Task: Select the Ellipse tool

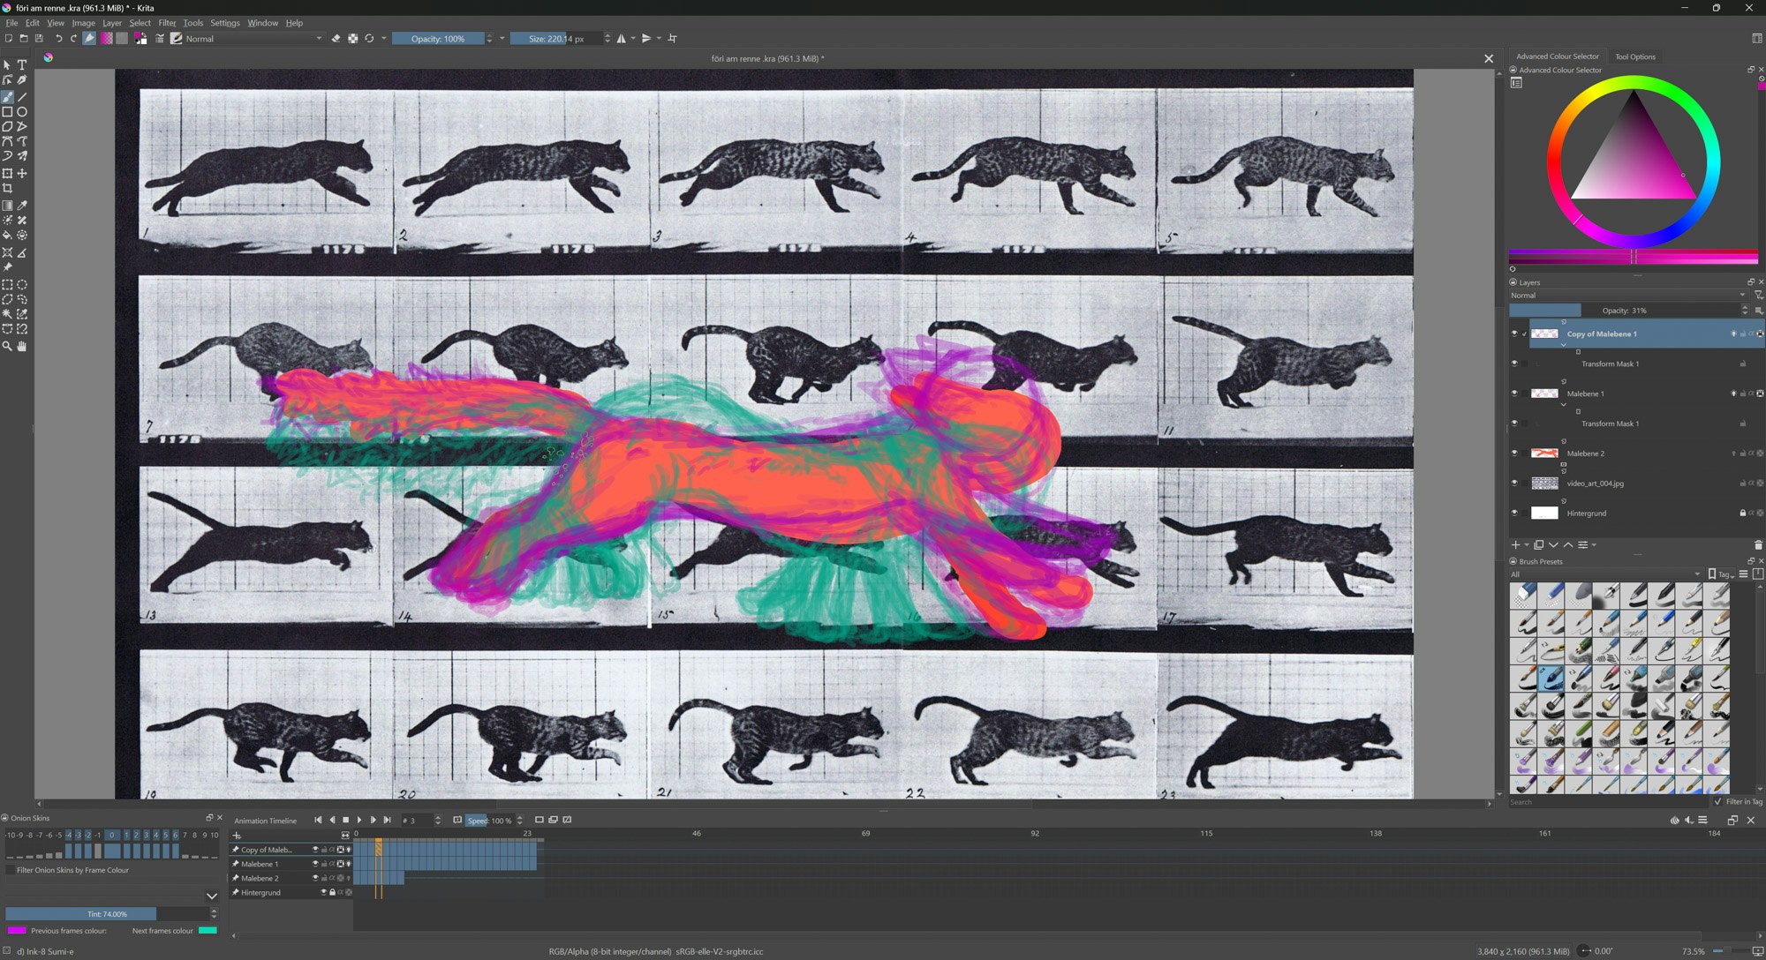Action: [22, 112]
